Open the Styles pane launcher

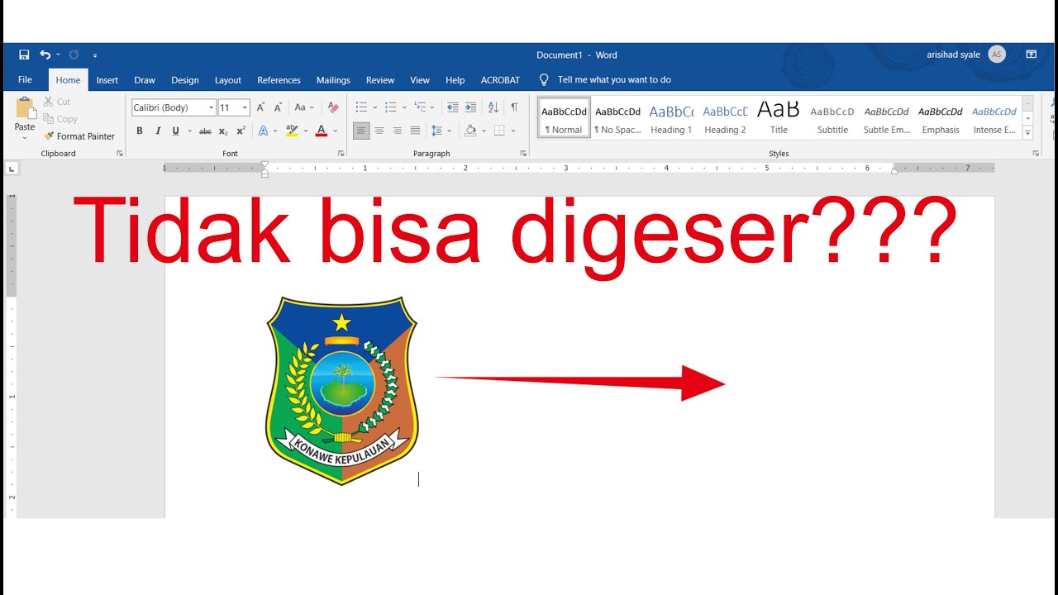pyautogui.click(x=1036, y=154)
